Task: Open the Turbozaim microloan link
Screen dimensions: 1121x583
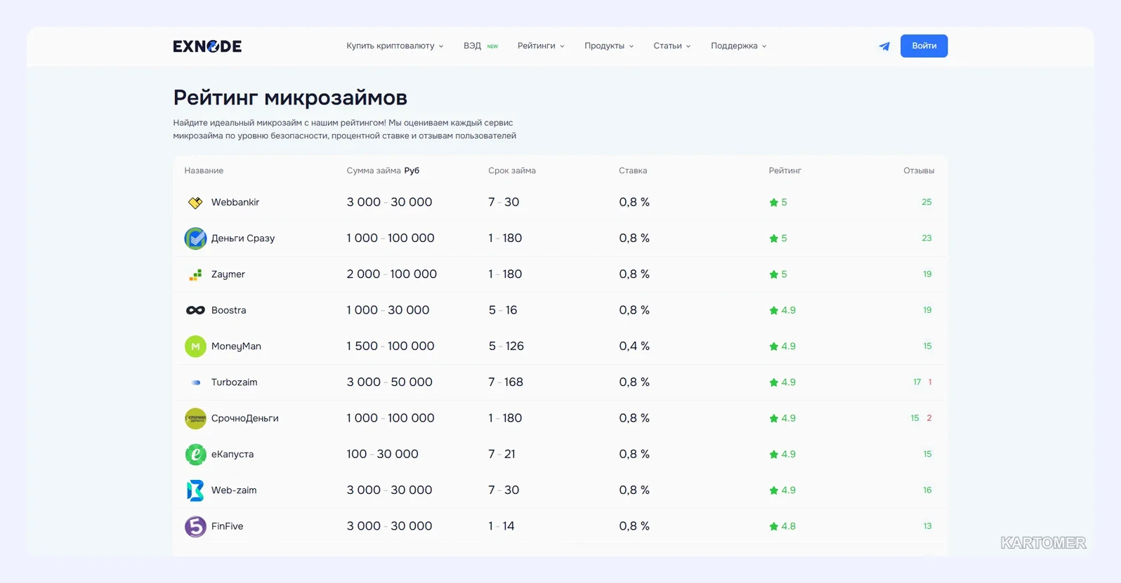Action: point(234,382)
